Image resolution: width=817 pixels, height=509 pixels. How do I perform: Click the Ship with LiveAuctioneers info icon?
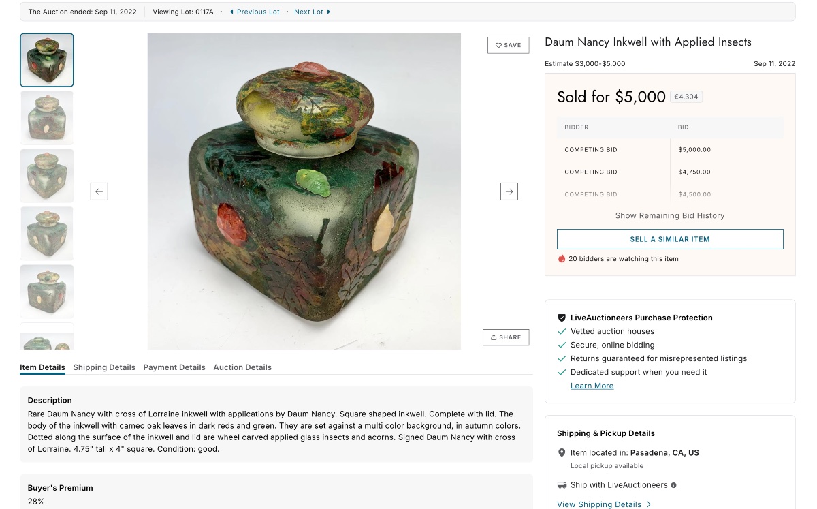pyautogui.click(x=674, y=485)
